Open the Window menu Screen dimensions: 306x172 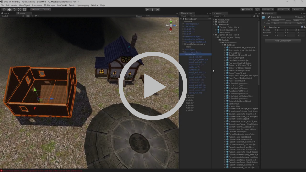point(95,5)
